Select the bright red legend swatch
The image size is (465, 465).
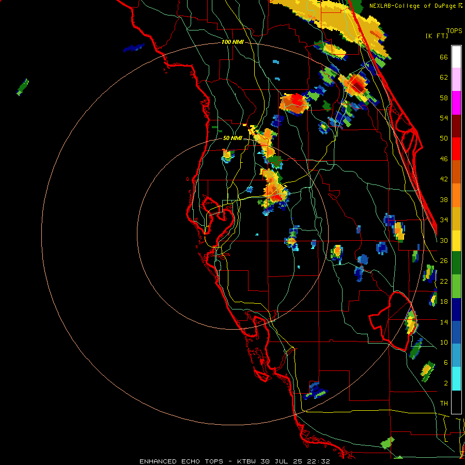pyautogui.click(x=456, y=149)
